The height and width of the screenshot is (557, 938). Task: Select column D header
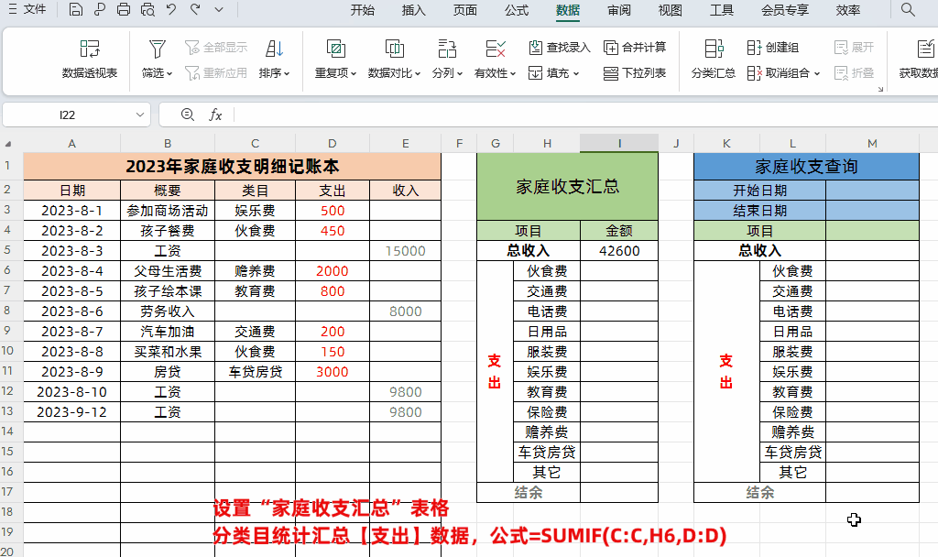[x=332, y=144]
